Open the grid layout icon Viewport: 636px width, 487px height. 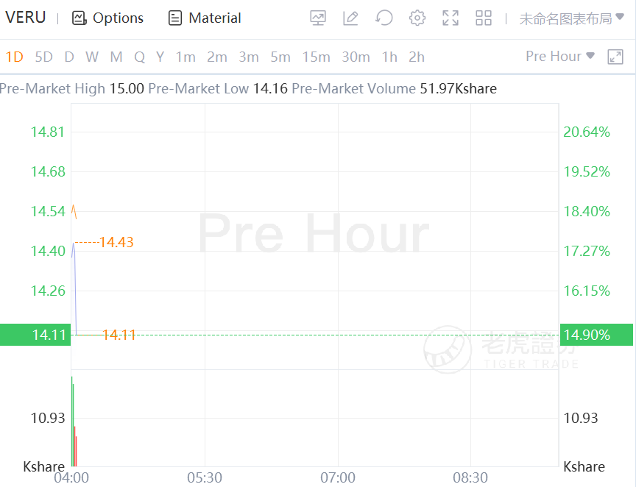[484, 18]
